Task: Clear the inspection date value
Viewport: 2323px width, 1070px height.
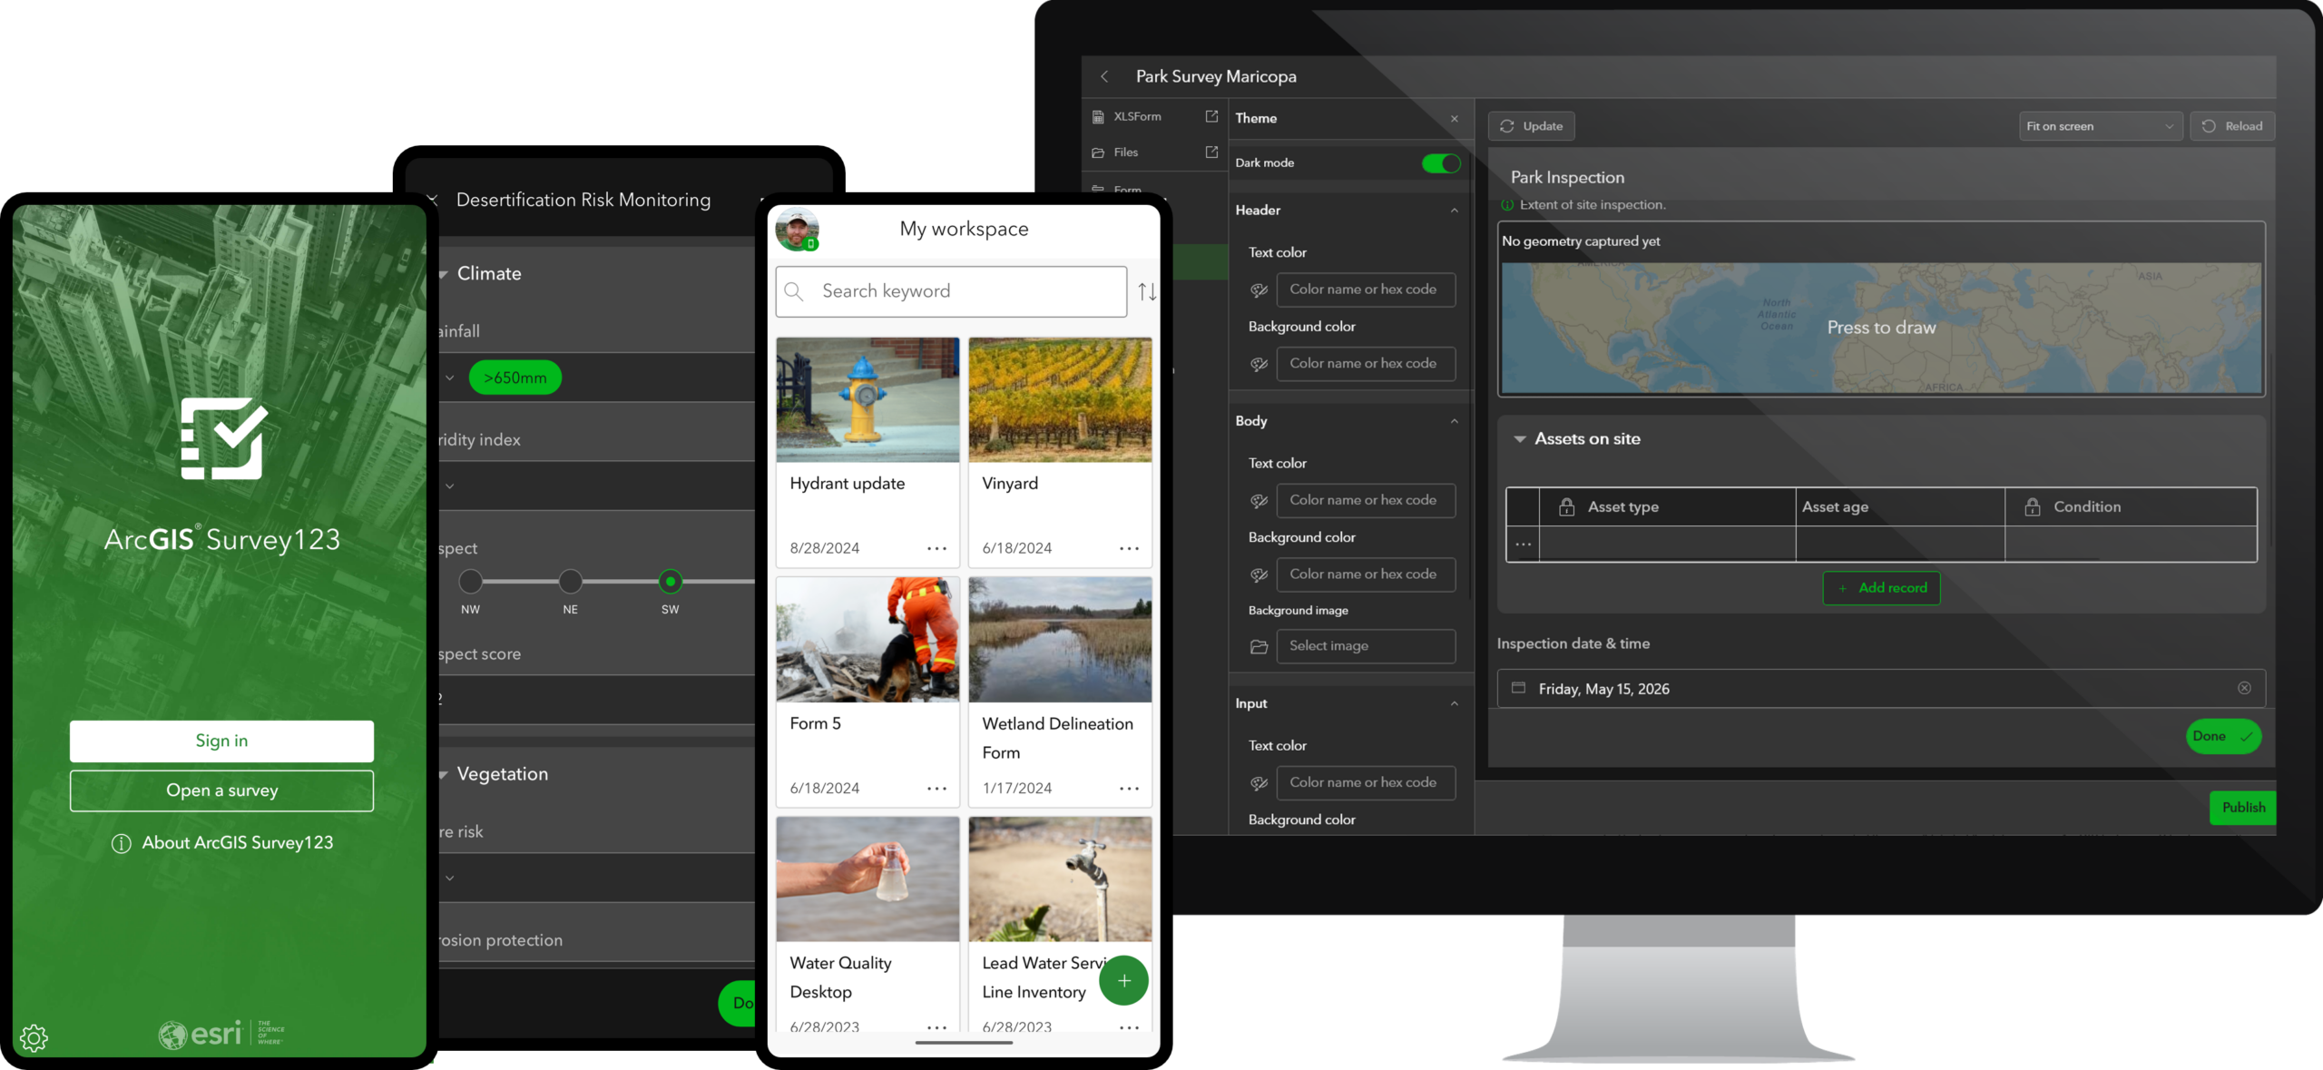Action: click(2244, 688)
